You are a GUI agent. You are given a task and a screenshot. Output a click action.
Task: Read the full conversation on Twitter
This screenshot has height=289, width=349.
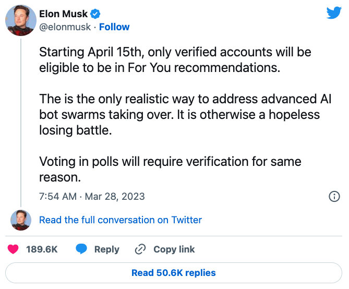click(121, 220)
